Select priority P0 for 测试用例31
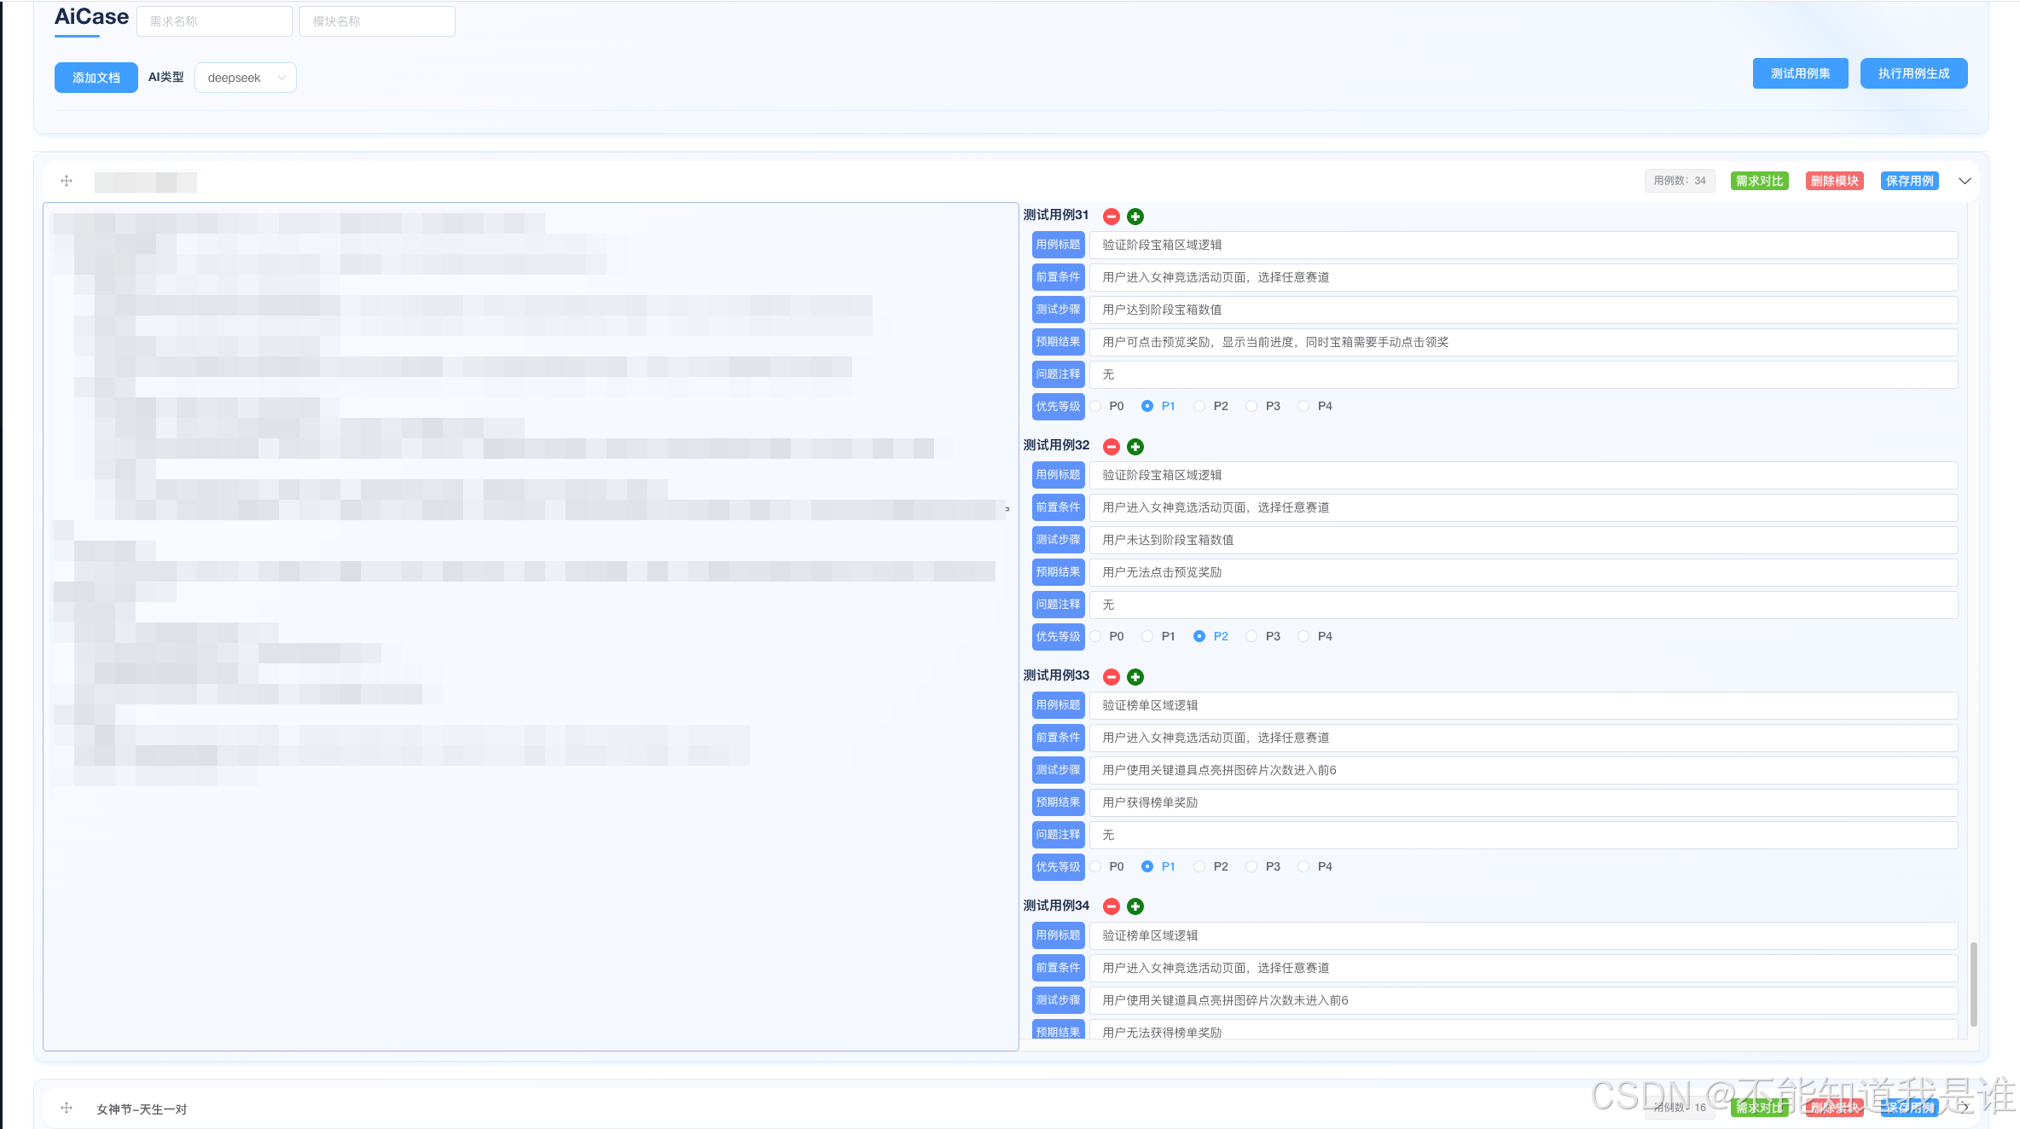2020x1129 pixels. coord(1096,406)
